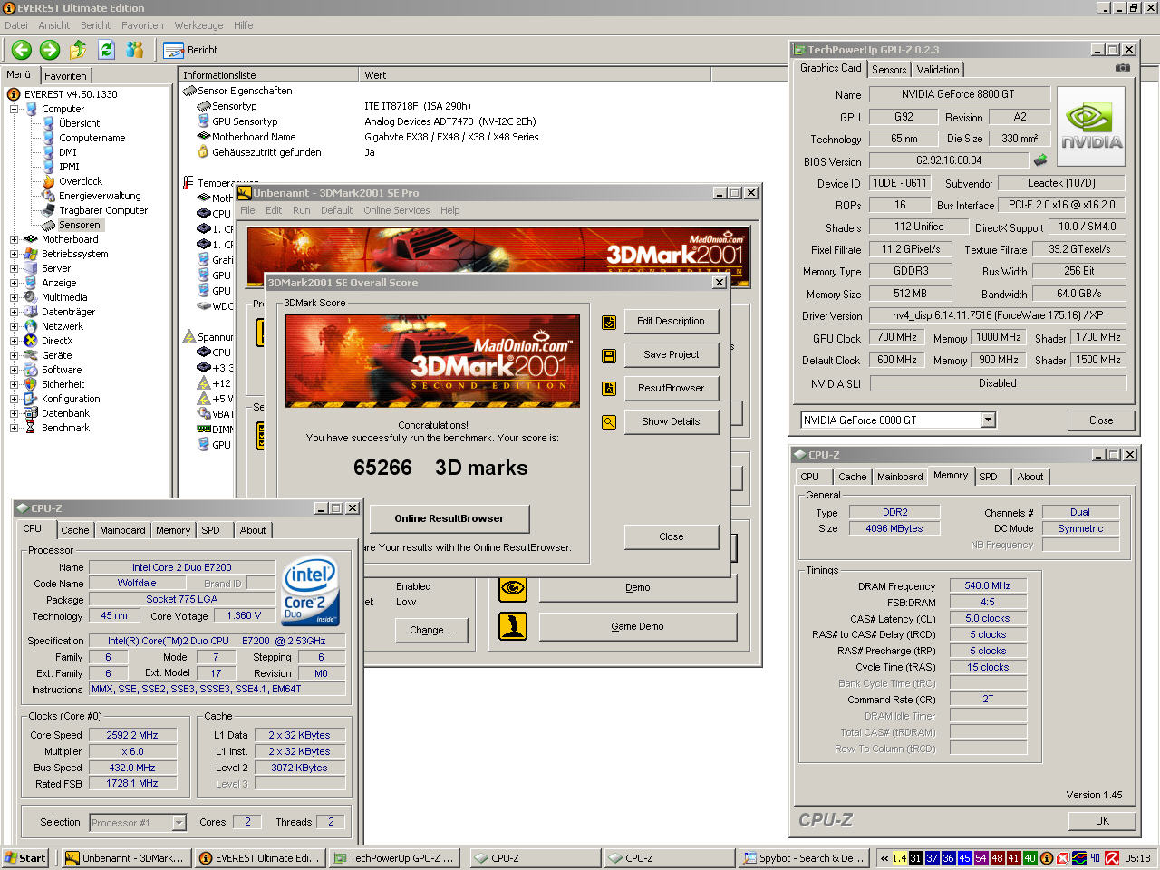Expand the Netzwerk tree node
The width and height of the screenshot is (1160, 870).
tap(14, 326)
